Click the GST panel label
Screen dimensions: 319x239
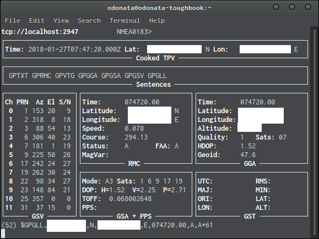tap(250, 216)
